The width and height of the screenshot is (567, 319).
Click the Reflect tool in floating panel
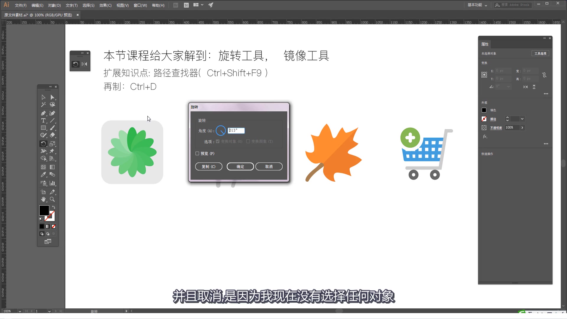[84, 64]
